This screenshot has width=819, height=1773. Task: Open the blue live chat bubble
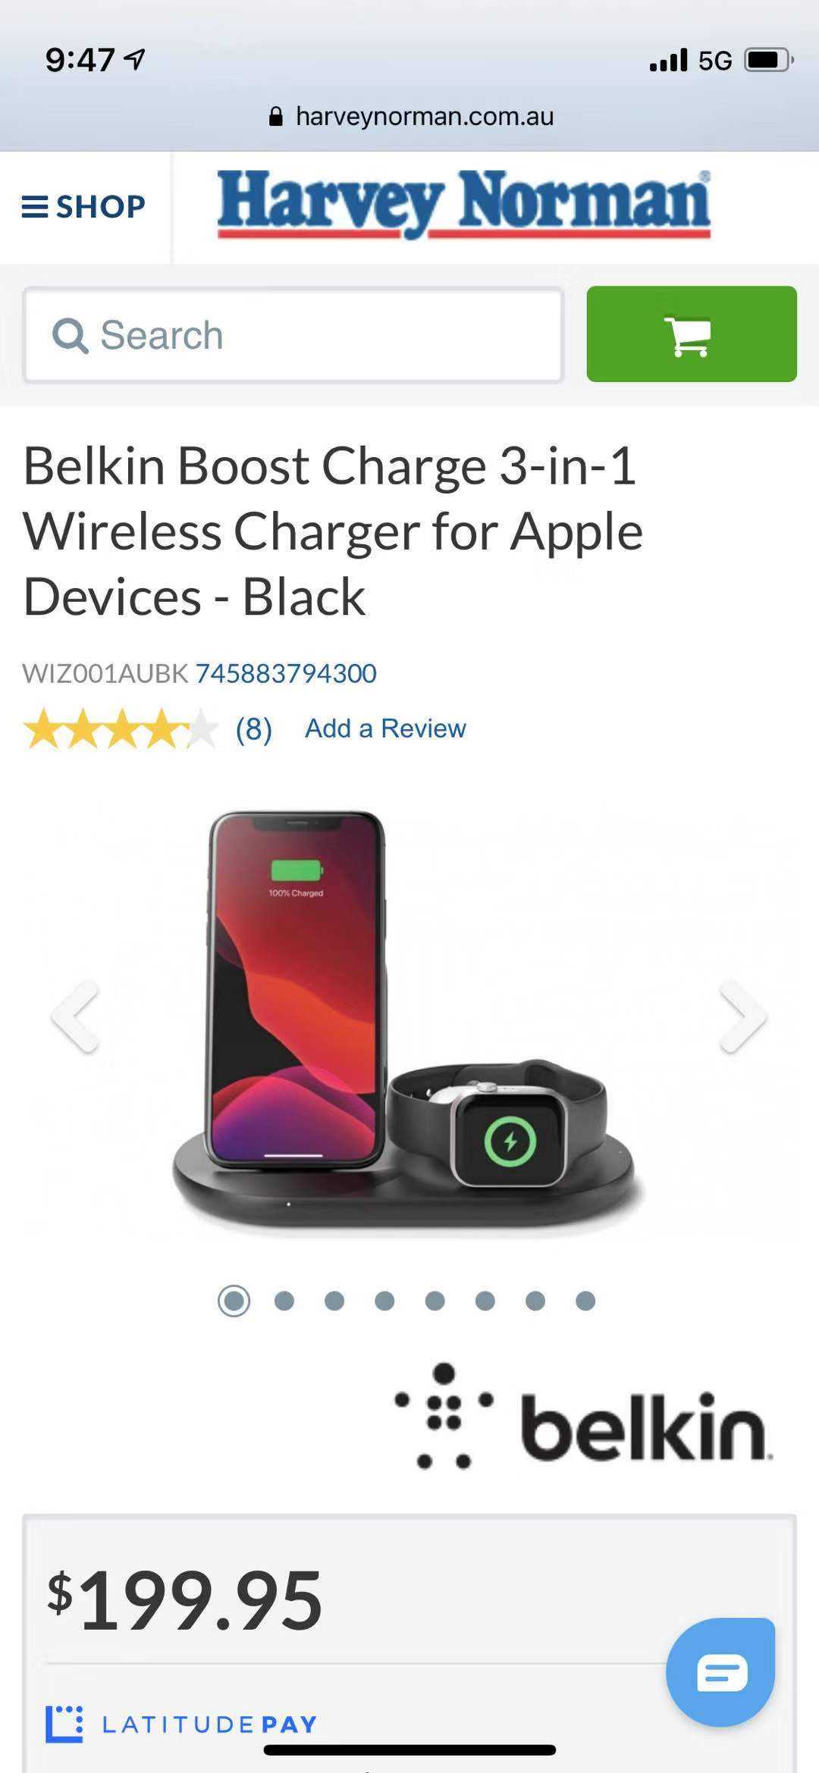pos(720,1671)
